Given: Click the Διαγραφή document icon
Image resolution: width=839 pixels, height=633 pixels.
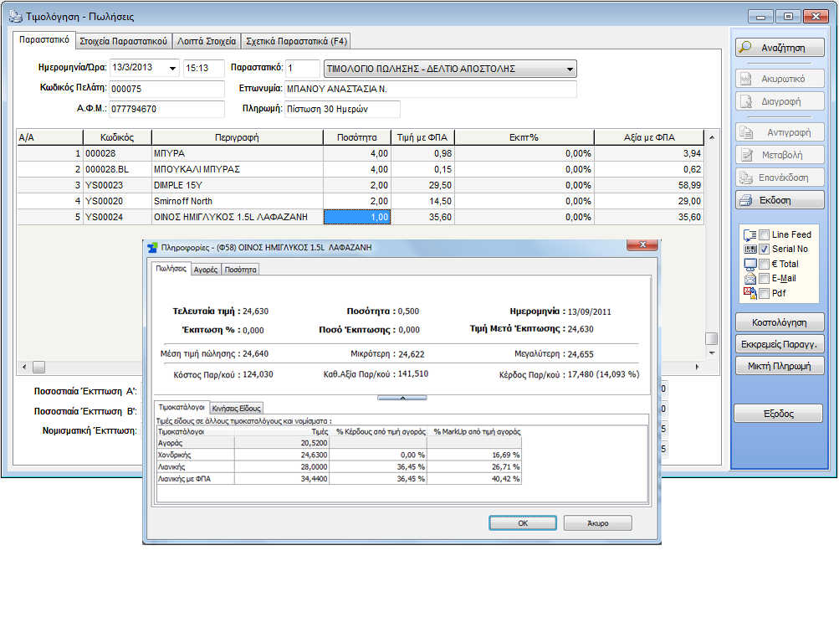Looking at the screenshot, I should pos(746,101).
